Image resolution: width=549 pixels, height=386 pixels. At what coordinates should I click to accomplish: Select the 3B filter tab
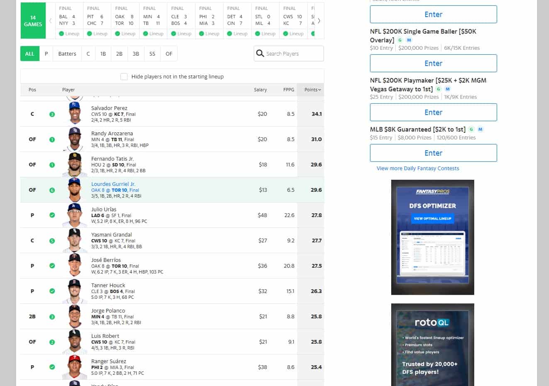point(136,54)
